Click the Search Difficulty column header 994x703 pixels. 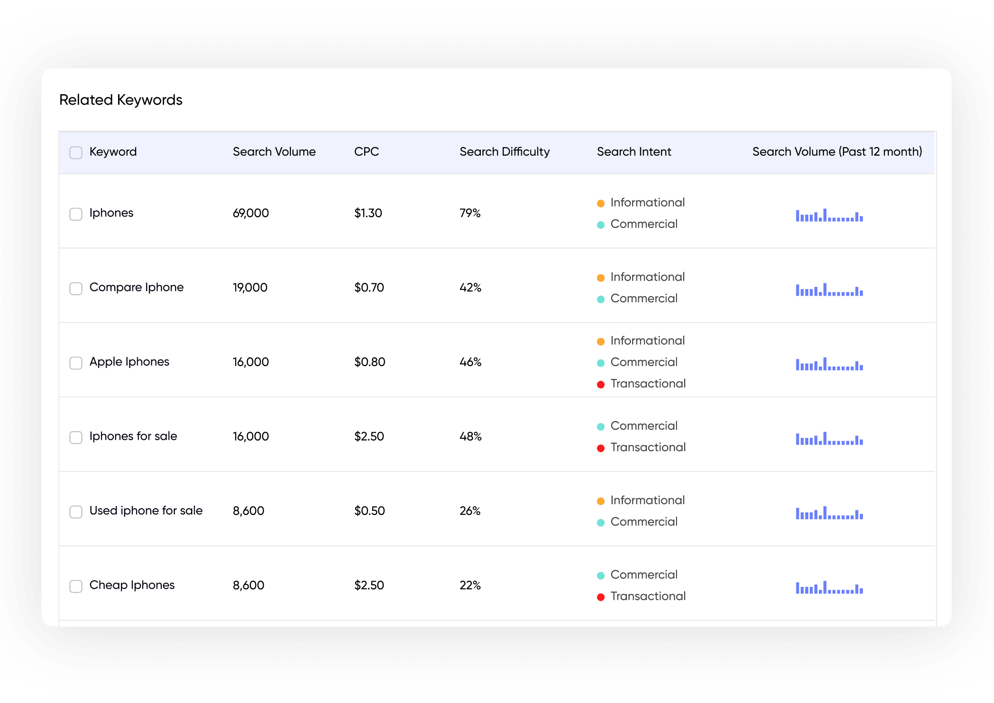(504, 152)
